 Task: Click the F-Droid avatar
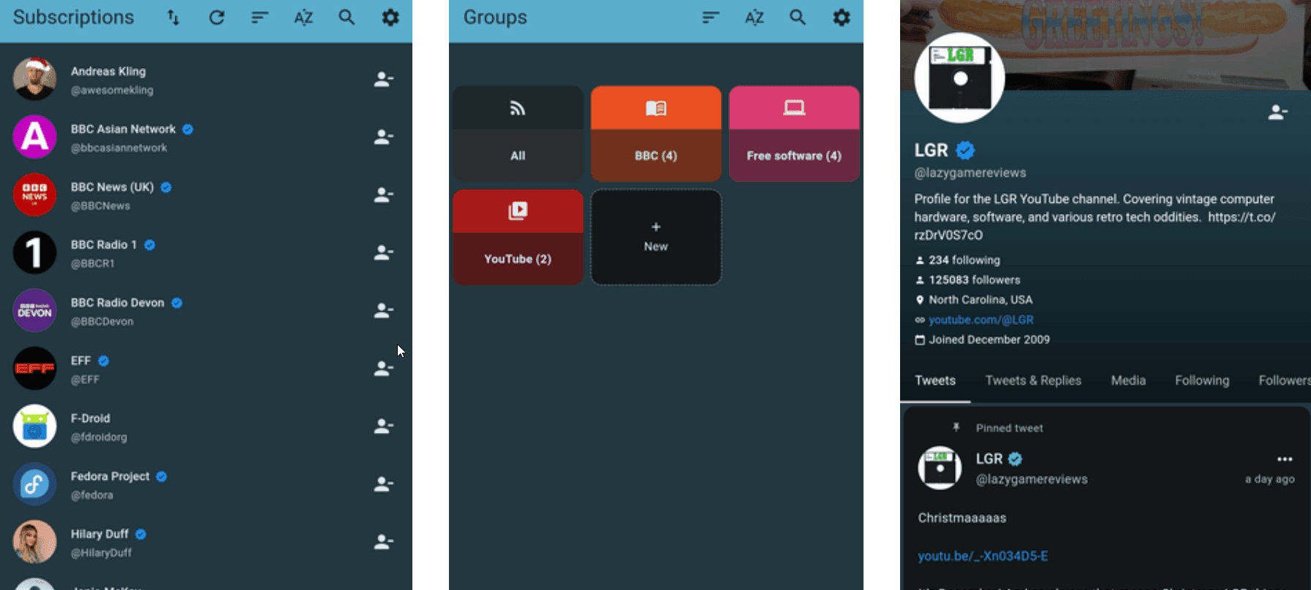pos(34,426)
